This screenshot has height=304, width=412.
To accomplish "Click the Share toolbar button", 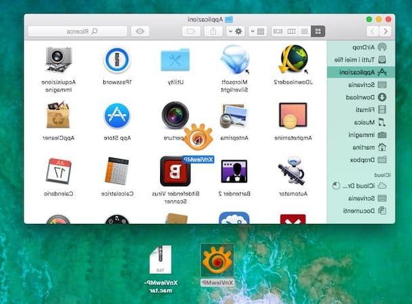I will pyautogui.click(x=213, y=32).
